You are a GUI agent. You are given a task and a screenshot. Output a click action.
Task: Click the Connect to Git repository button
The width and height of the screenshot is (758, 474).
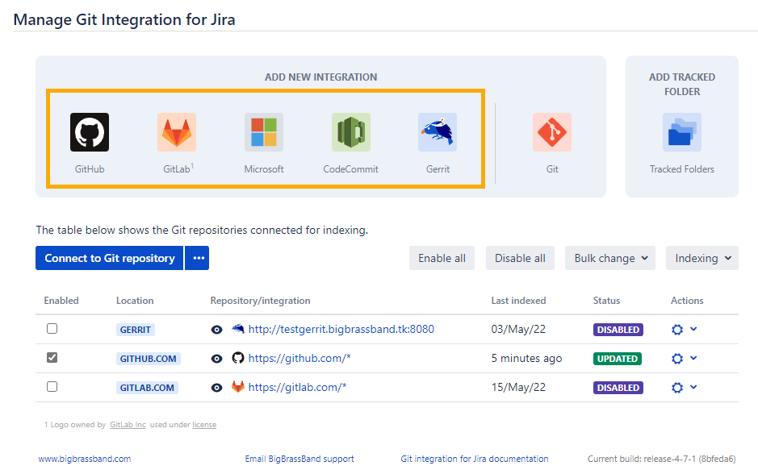pyautogui.click(x=110, y=258)
